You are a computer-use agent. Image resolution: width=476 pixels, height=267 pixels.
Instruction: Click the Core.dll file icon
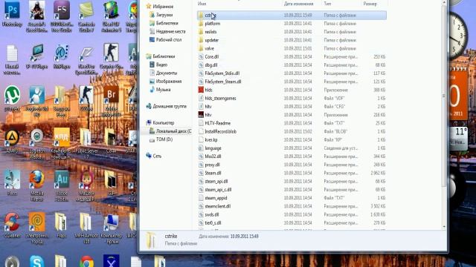(201, 56)
